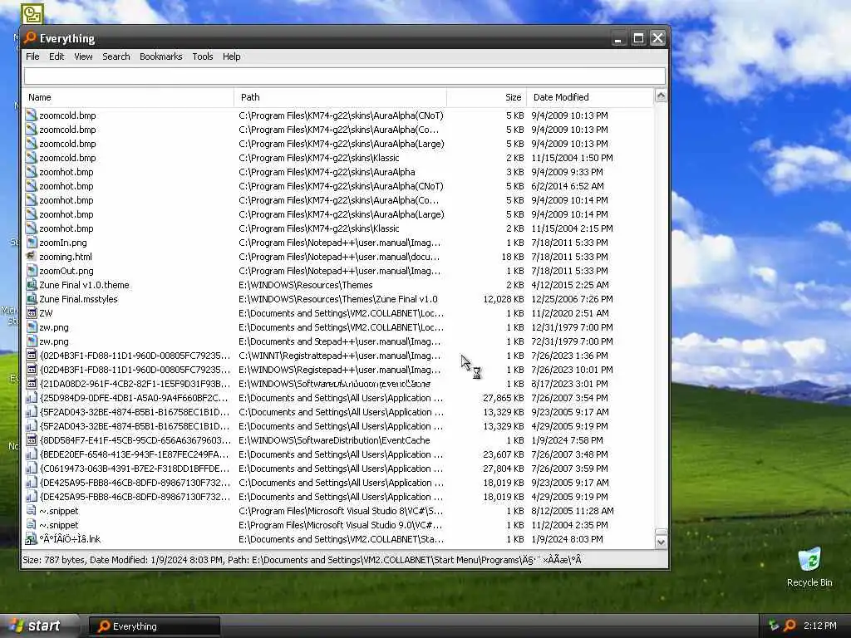Click the 2:12 PM taskbar clock
The height and width of the screenshot is (638, 851).
[819, 626]
